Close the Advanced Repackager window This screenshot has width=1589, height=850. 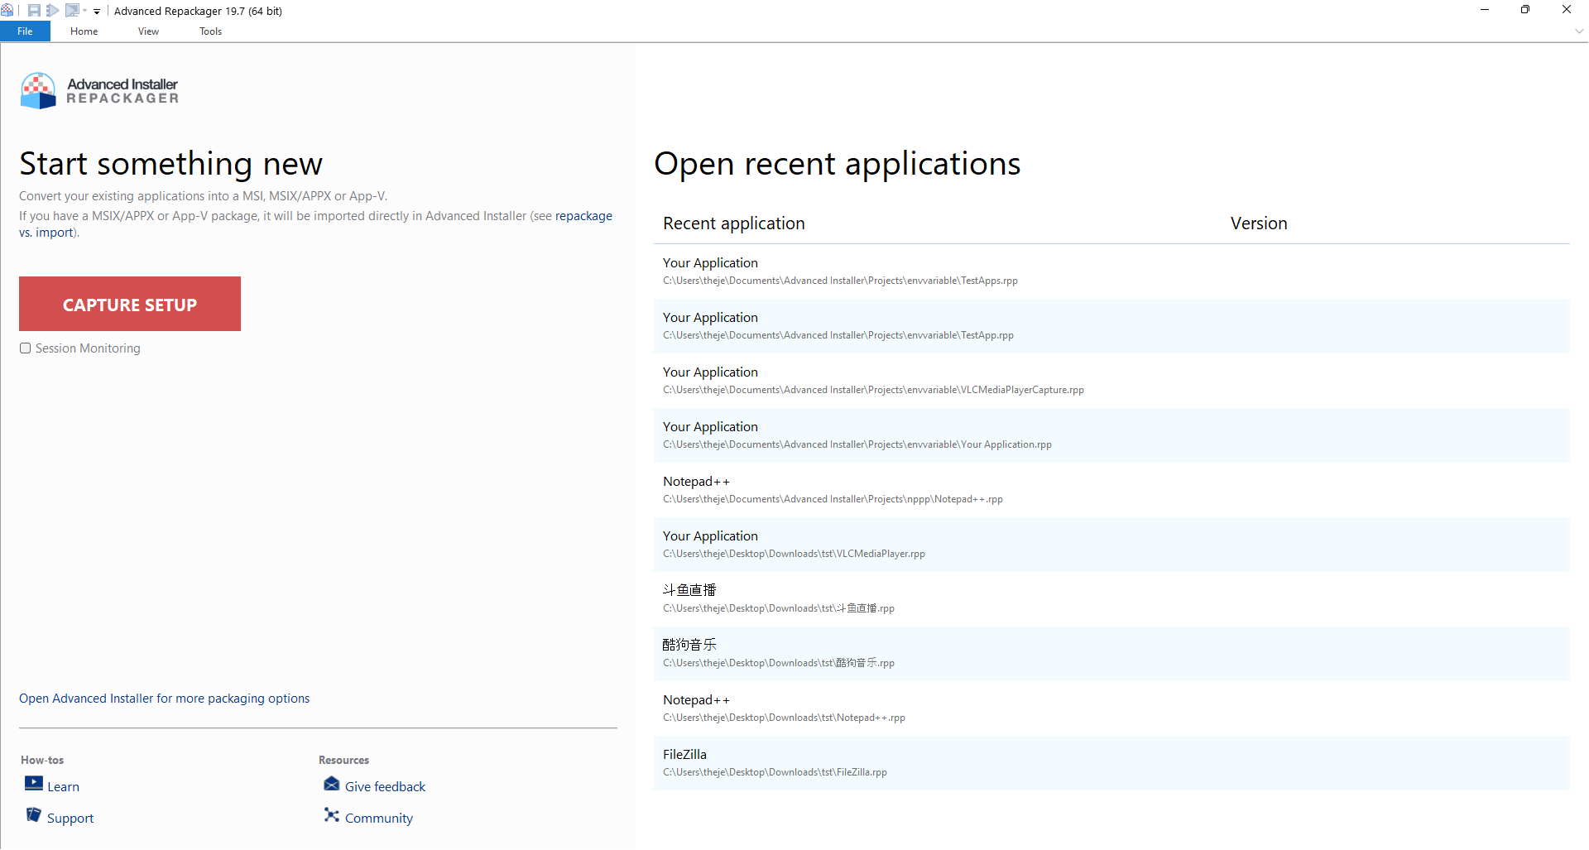(1567, 10)
